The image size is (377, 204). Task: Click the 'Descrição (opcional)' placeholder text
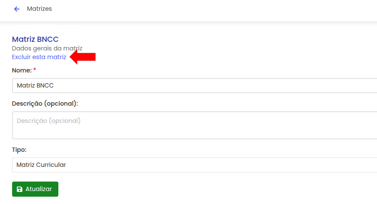(48, 121)
